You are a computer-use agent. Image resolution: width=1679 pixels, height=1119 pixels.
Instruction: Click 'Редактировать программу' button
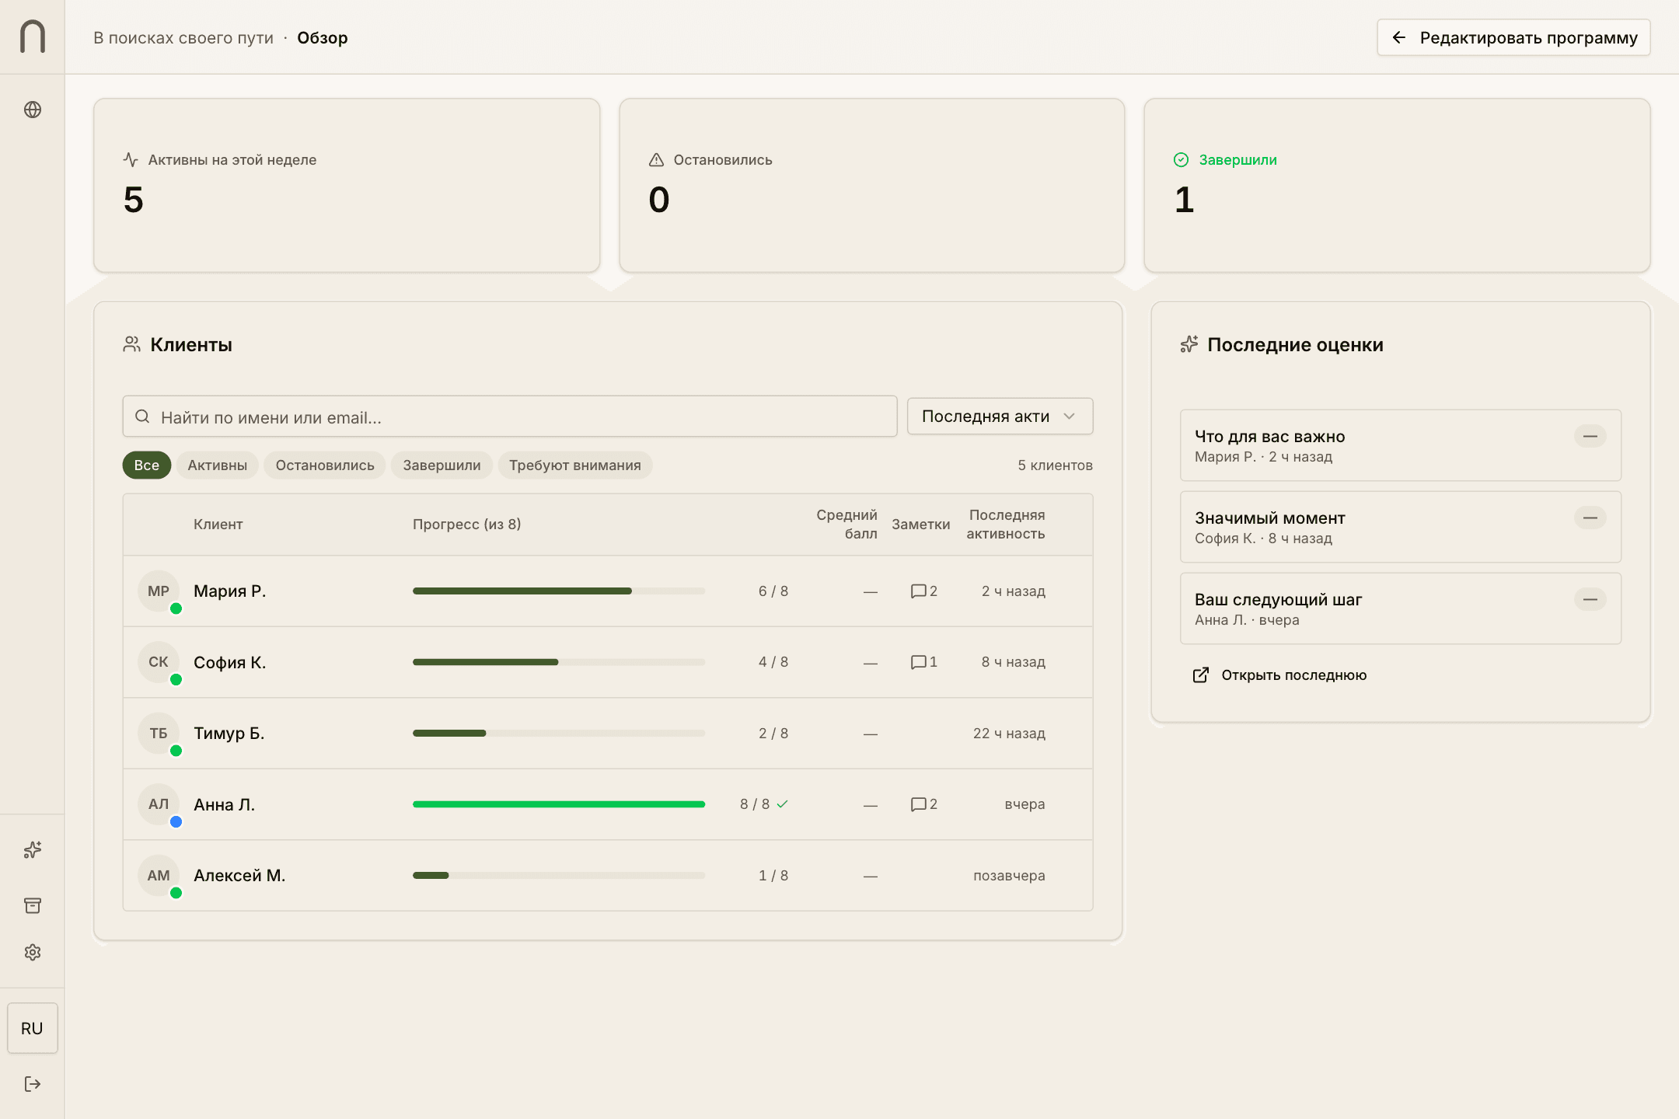[x=1513, y=37]
